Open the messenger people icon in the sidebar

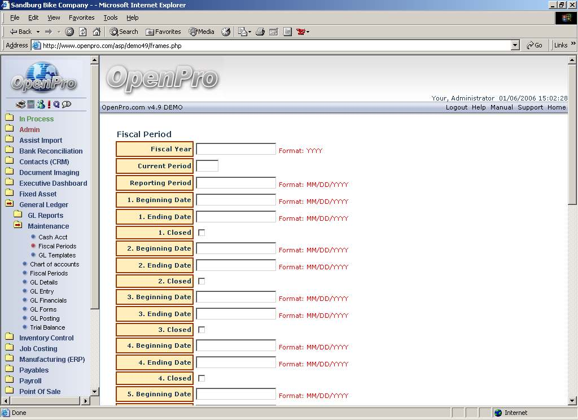click(x=41, y=104)
